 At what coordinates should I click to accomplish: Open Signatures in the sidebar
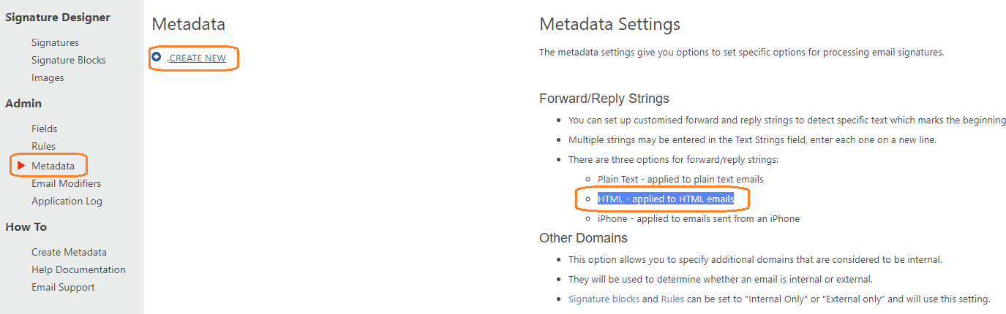tap(55, 42)
